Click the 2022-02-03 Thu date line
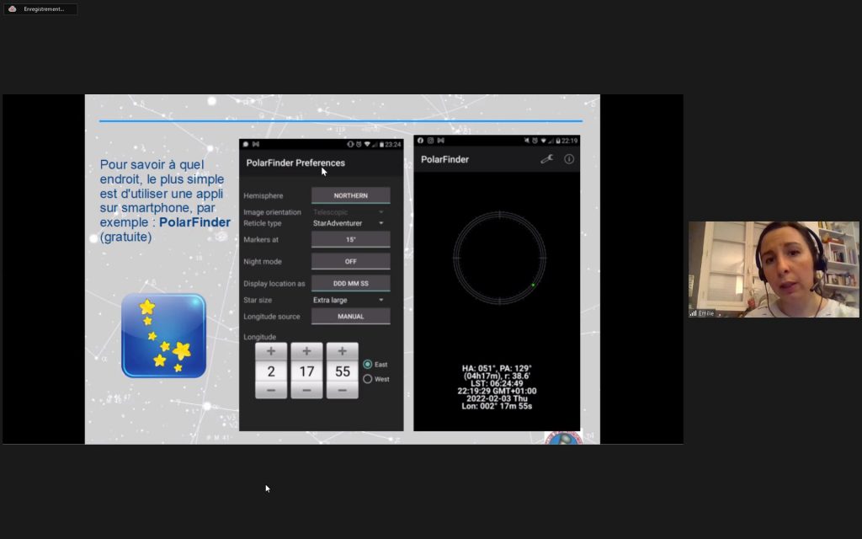Viewport: 862px width, 539px height. [497, 398]
